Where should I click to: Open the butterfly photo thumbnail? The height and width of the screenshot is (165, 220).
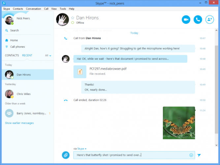coord(179,123)
